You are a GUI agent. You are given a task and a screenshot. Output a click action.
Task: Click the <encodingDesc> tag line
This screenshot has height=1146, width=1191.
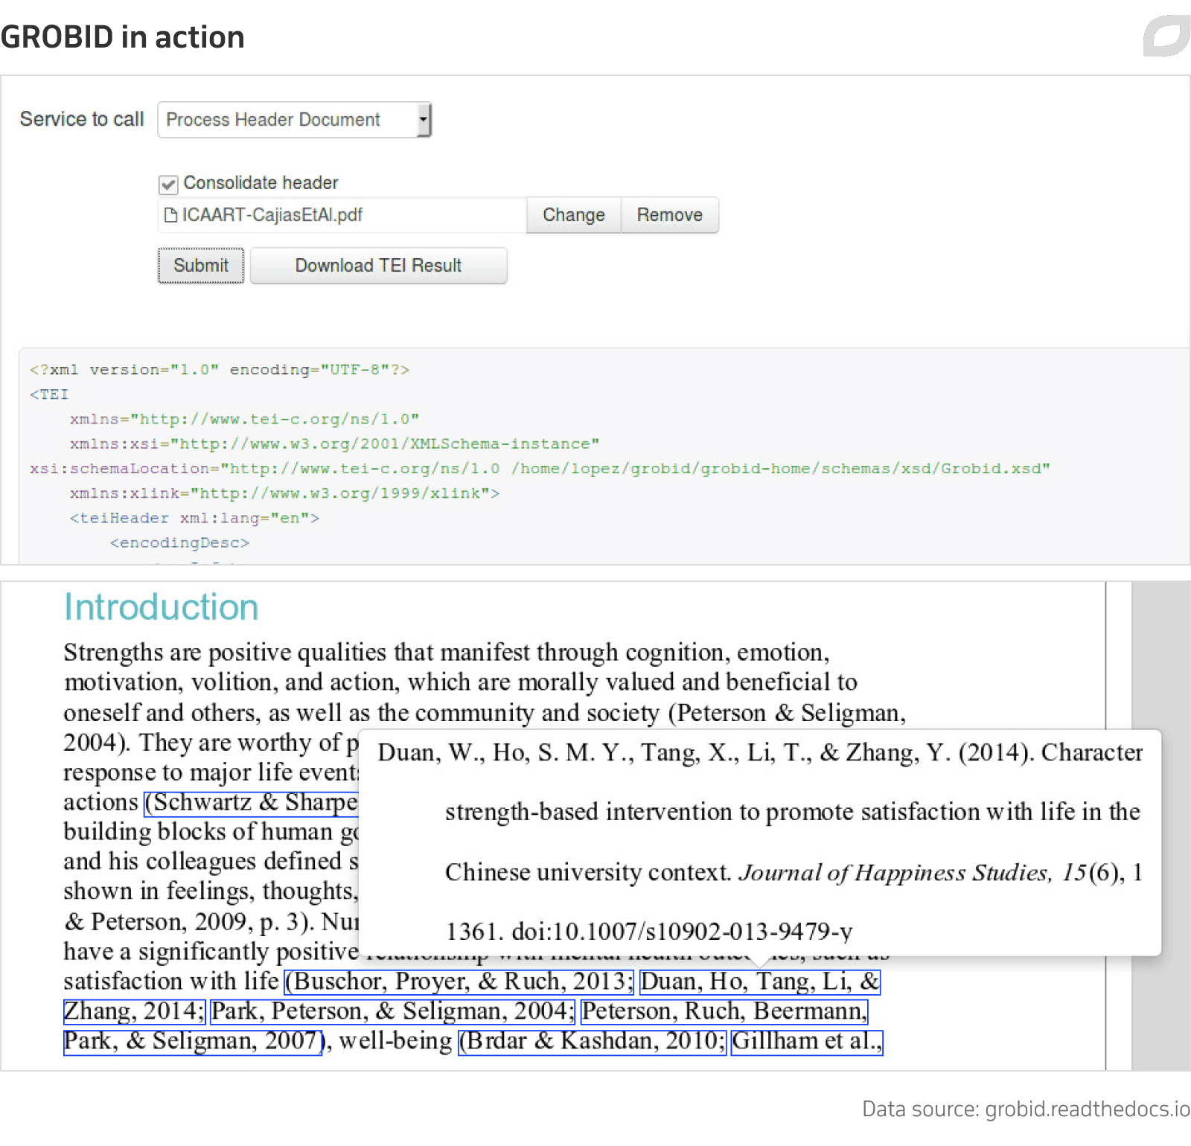(179, 543)
